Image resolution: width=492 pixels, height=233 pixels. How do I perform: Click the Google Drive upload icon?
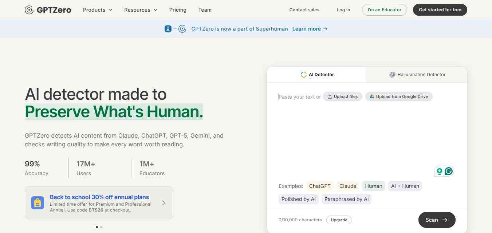click(x=372, y=96)
